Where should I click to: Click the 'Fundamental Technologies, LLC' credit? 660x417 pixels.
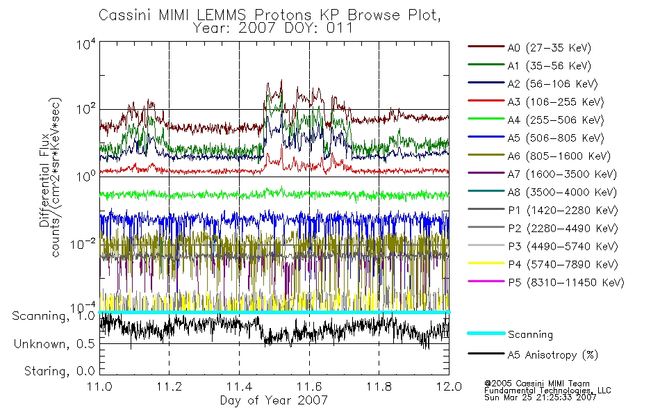pyautogui.click(x=547, y=391)
